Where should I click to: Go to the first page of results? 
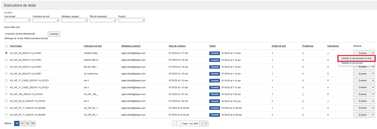pyautogui.click(x=174, y=123)
